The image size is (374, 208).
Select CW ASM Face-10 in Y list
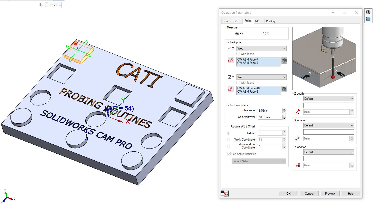248,88
